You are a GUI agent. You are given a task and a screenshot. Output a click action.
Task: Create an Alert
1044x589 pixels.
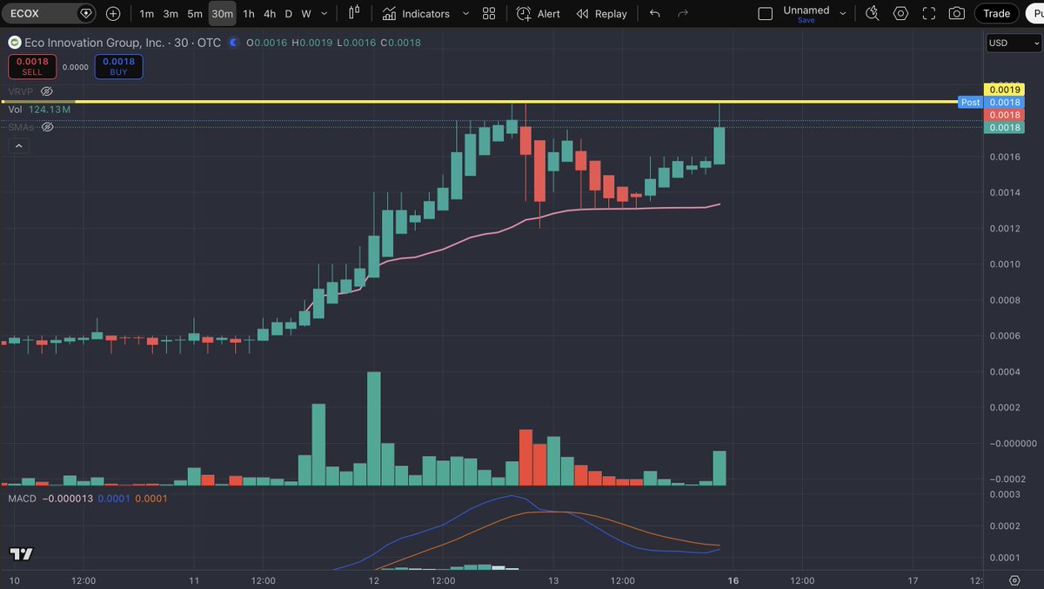[x=539, y=14]
